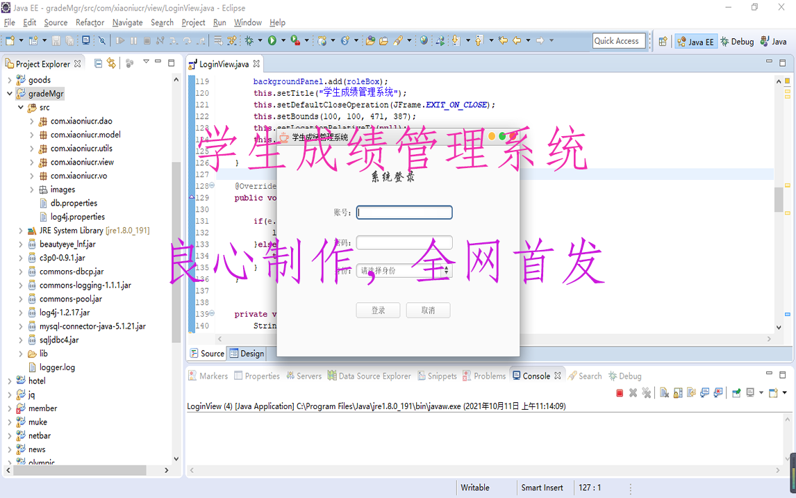The height and width of the screenshot is (498, 796).
Task: Switch to the Design editor tab
Action: tap(247, 354)
